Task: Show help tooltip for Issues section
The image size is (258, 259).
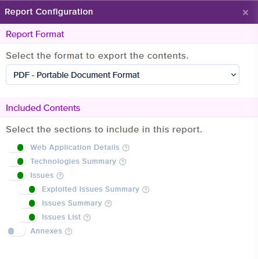Action: click(x=60, y=176)
